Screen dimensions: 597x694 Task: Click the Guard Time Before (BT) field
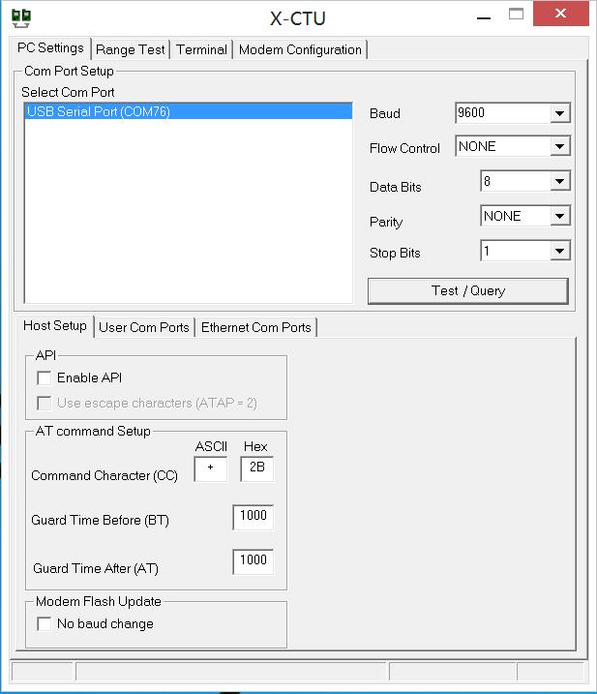coord(254,517)
